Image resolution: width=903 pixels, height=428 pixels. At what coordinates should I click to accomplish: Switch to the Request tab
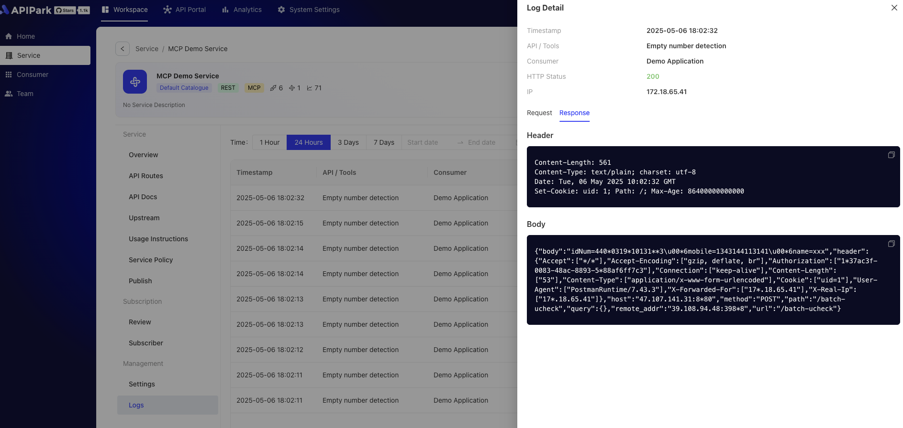(539, 113)
